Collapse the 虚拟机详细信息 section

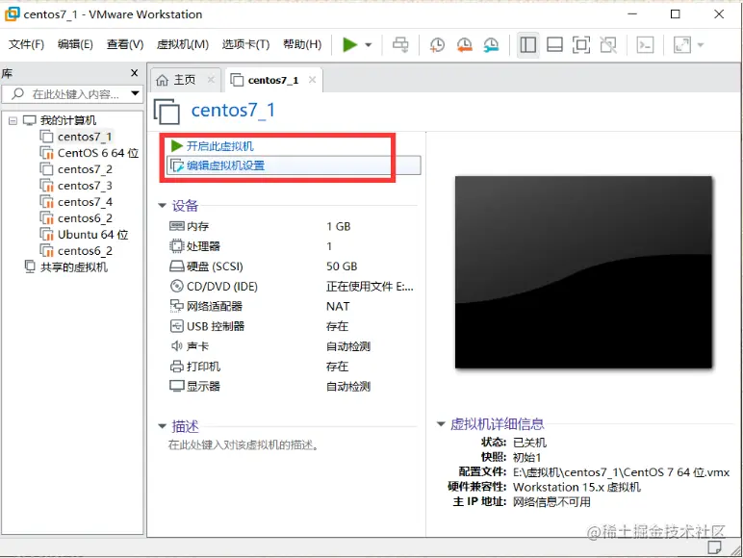point(441,424)
